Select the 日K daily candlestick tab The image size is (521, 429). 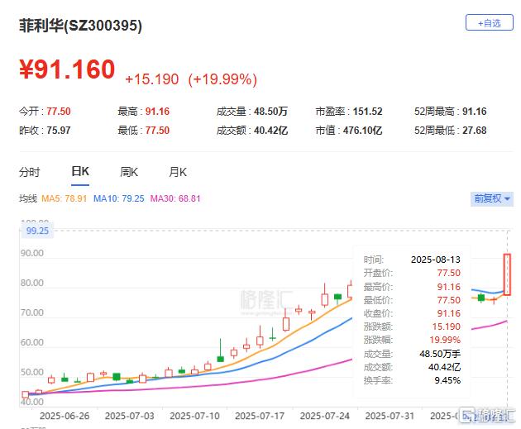[80, 171]
